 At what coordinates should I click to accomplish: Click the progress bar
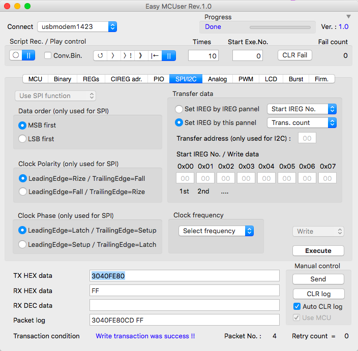[x=280, y=27]
